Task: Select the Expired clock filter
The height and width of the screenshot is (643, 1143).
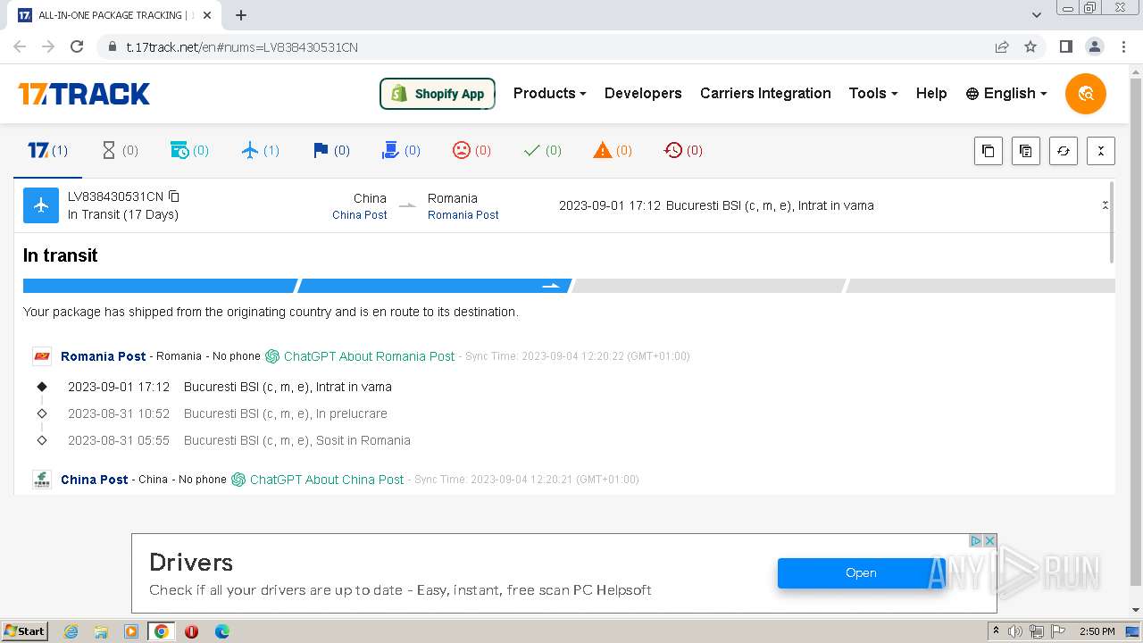Action: tap(683, 150)
